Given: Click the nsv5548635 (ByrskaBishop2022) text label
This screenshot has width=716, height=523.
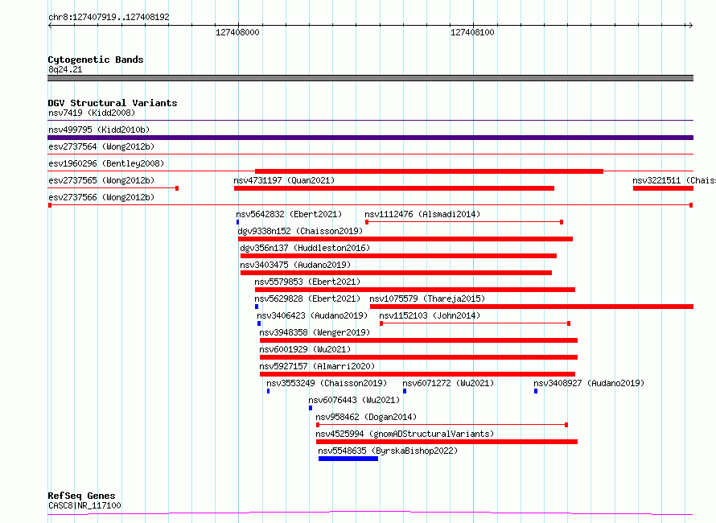Looking at the screenshot, I should tap(388, 451).
